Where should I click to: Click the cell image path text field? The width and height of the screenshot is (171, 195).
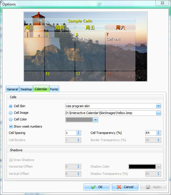point(111,113)
